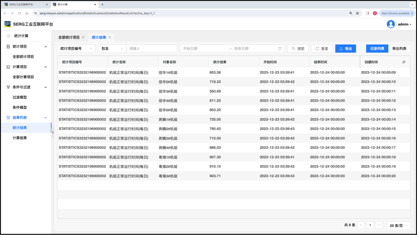Click the 请输入 search text field
The image size is (417, 235).
coord(152,49)
